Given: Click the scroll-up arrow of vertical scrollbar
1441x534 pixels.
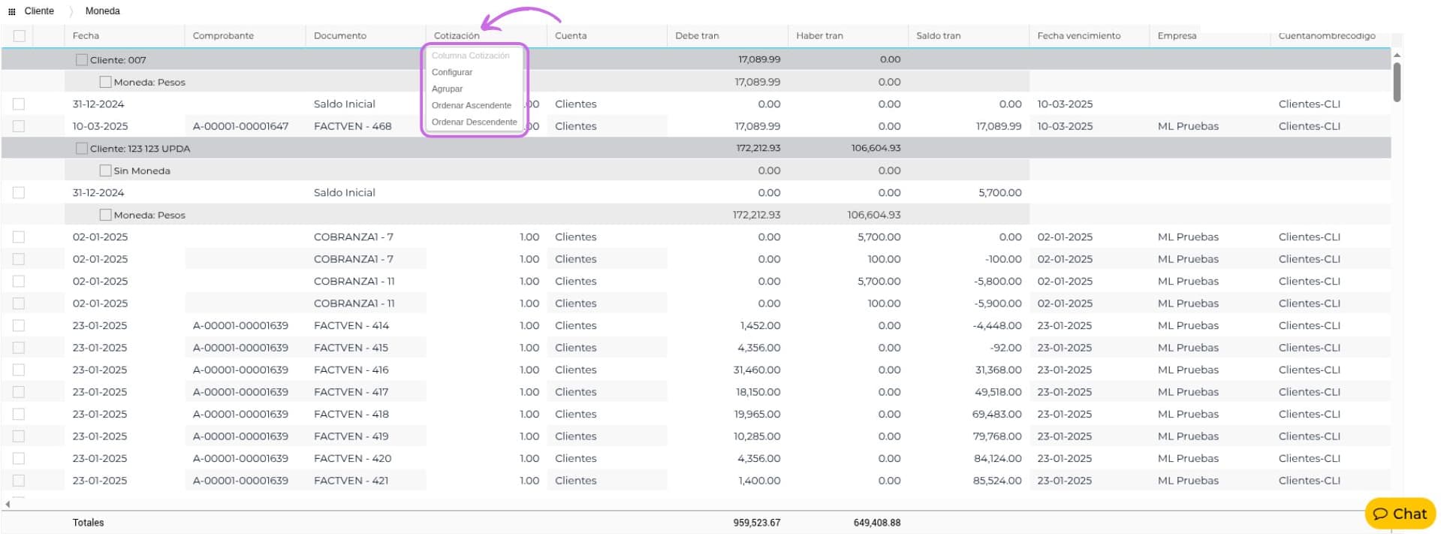Looking at the screenshot, I should coord(1396,55).
